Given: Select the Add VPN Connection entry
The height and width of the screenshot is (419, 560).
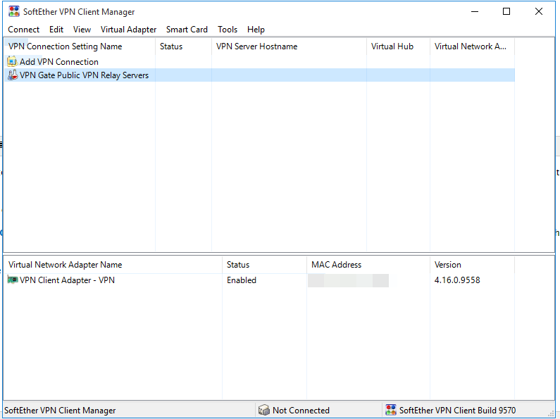Looking at the screenshot, I should 59,61.
